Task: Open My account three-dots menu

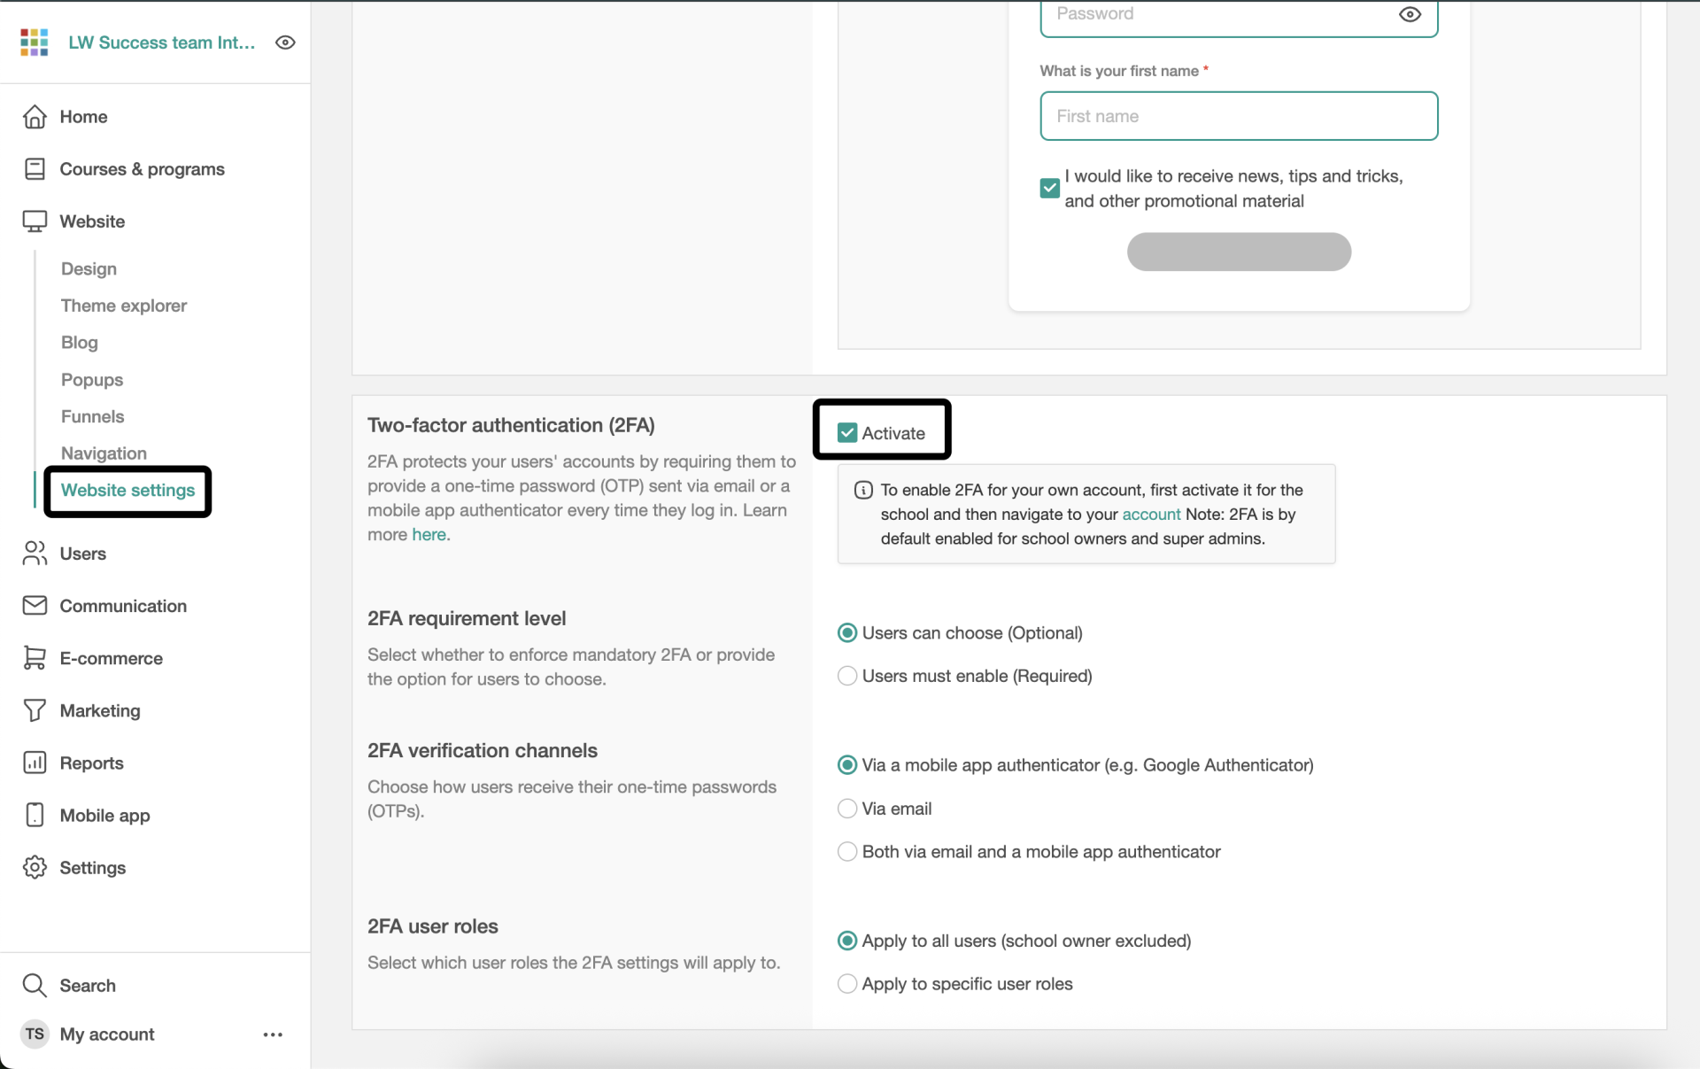Action: [273, 1034]
